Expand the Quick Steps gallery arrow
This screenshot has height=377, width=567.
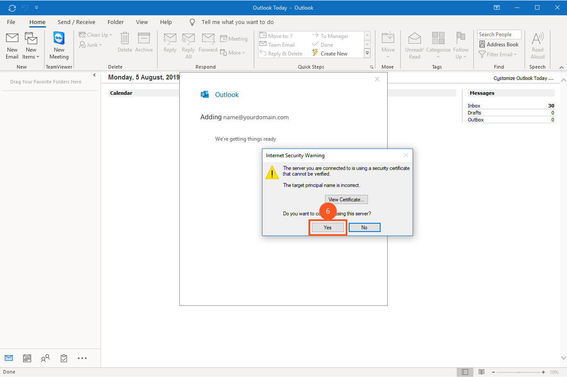pos(367,53)
